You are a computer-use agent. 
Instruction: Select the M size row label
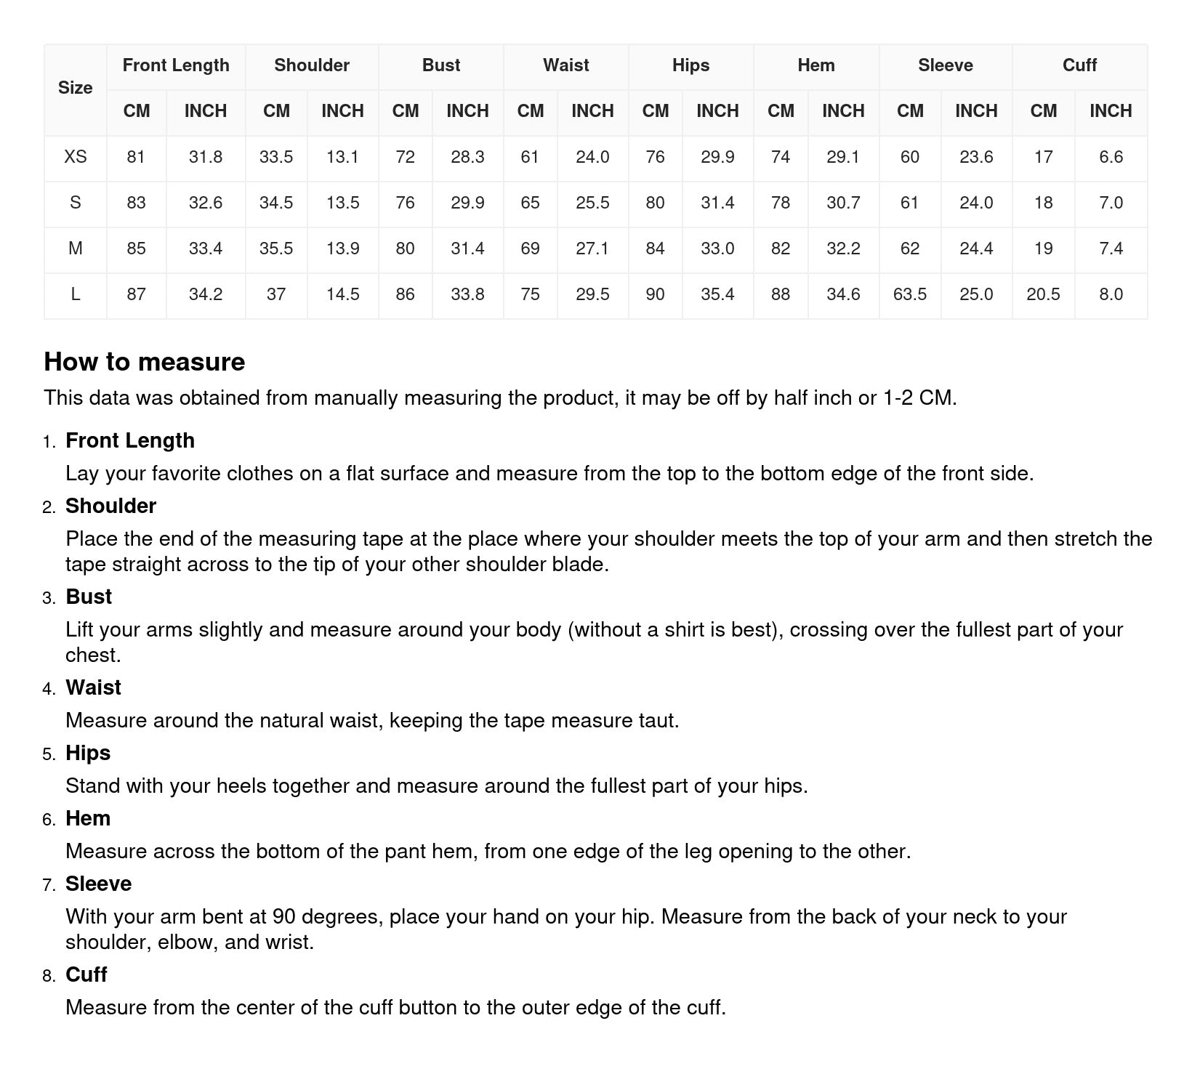[75, 249]
